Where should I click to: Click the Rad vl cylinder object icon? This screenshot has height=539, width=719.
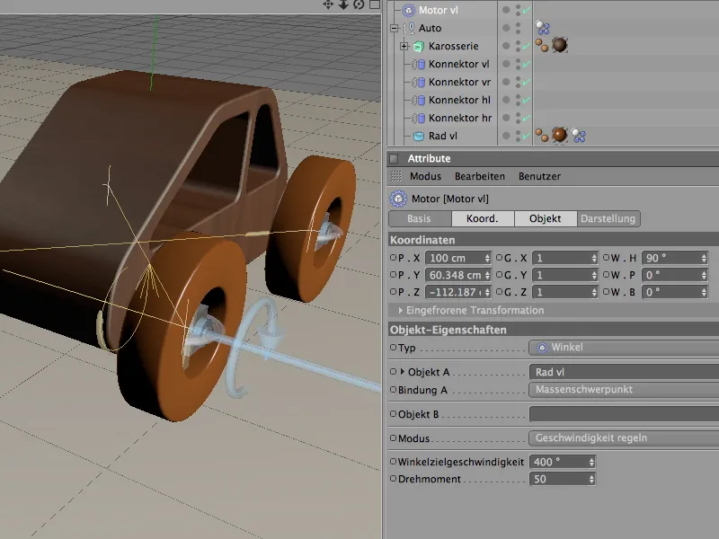point(419,136)
